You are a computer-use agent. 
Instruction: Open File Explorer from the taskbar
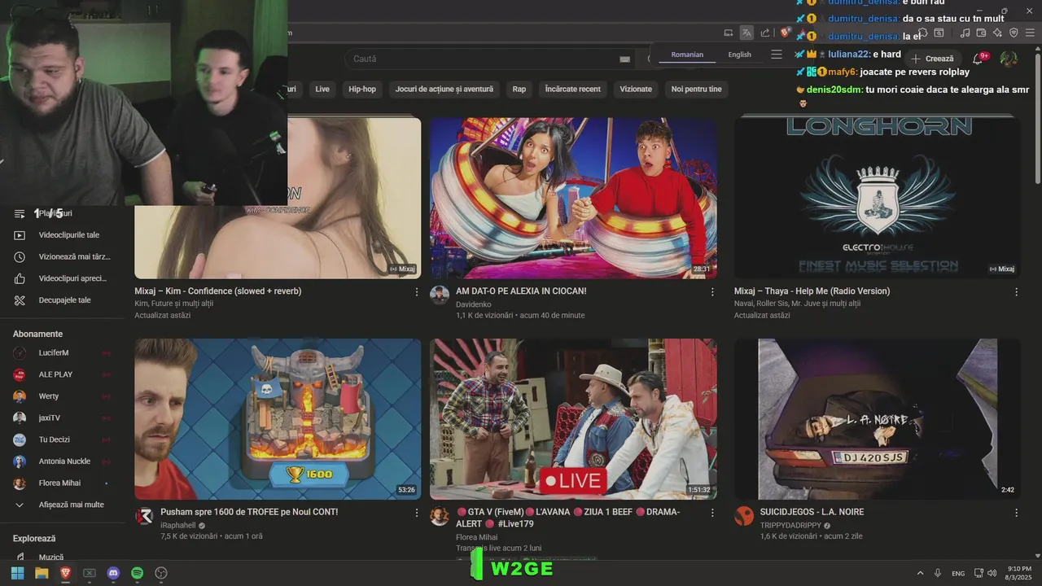(x=42, y=573)
